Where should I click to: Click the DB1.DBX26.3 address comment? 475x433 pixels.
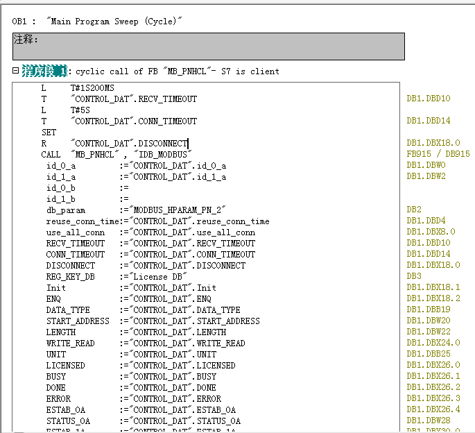[433, 398]
